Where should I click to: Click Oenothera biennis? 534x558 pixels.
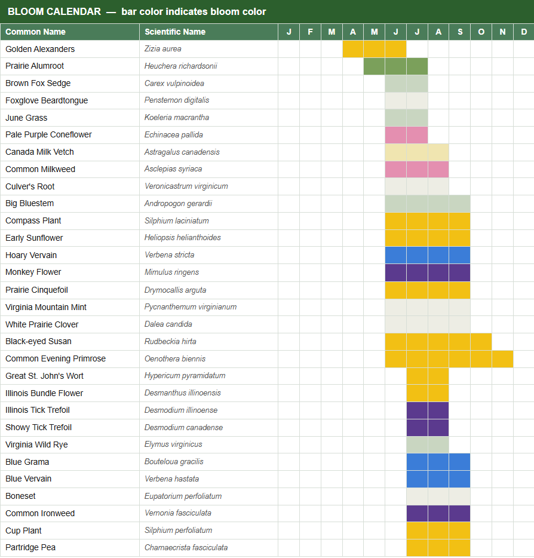[175, 358]
